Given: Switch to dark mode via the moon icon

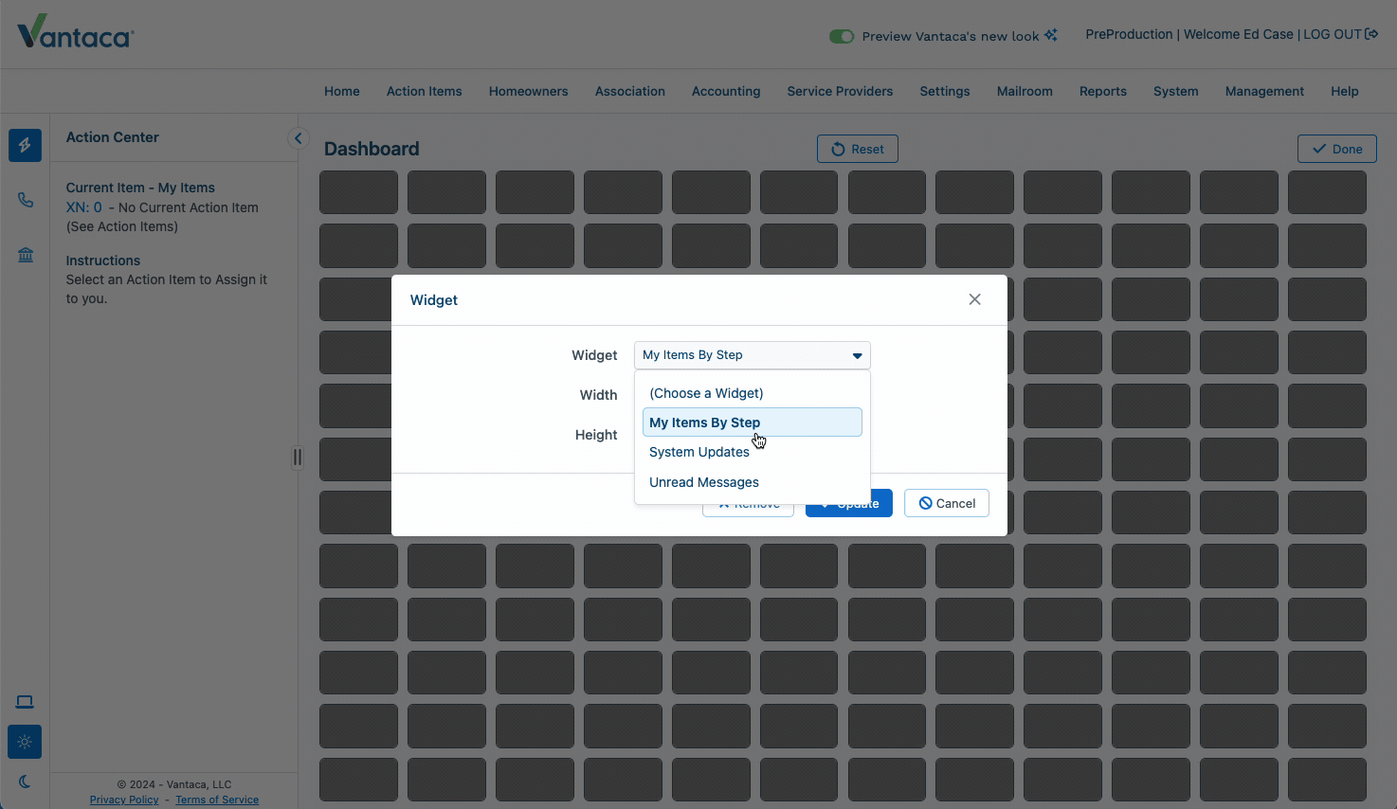Looking at the screenshot, I should click(x=25, y=782).
